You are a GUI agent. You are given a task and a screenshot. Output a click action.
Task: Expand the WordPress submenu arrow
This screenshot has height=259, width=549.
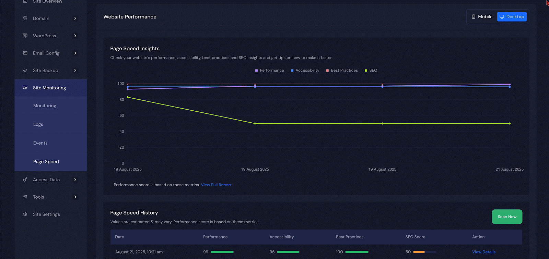[x=75, y=36]
